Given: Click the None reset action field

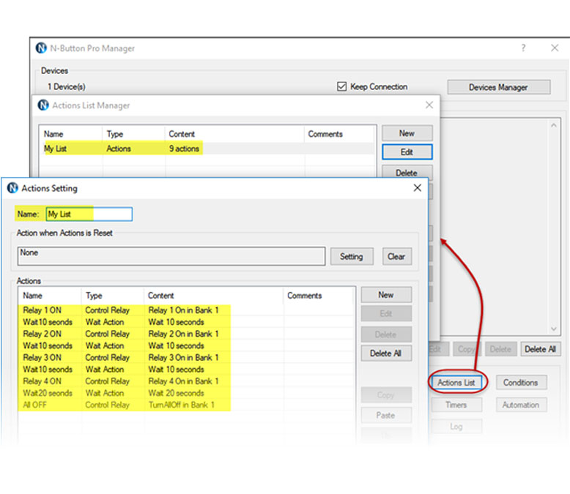Looking at the screenshot, I should click(x=171, y=256).
